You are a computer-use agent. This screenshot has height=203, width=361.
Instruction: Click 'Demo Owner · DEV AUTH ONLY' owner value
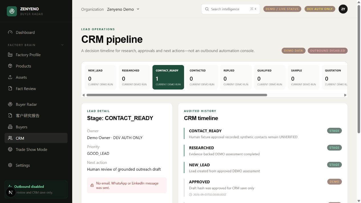click(x=115, y=138)
